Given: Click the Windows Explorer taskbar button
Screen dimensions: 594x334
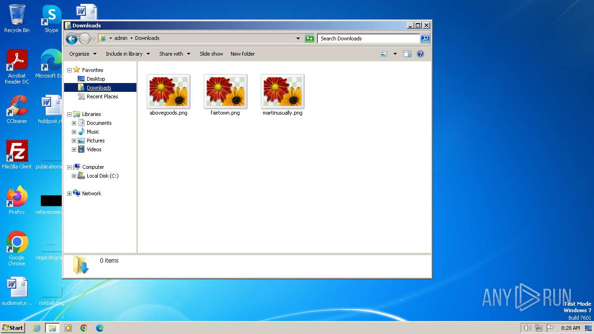Looking at the screenshot, I should 52,328.
